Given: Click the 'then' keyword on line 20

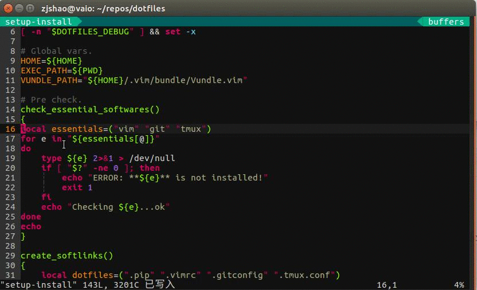Looking at the screenshot, I should [x=150, y=168].
